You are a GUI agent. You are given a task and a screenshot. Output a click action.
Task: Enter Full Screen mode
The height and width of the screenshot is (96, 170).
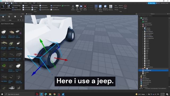[77, 7]
